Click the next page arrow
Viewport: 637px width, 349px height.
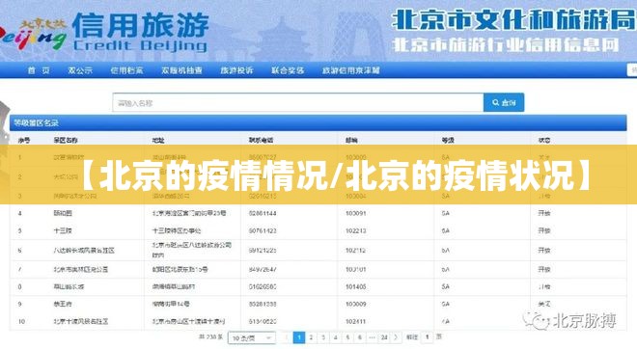click(x=397, y=337)
